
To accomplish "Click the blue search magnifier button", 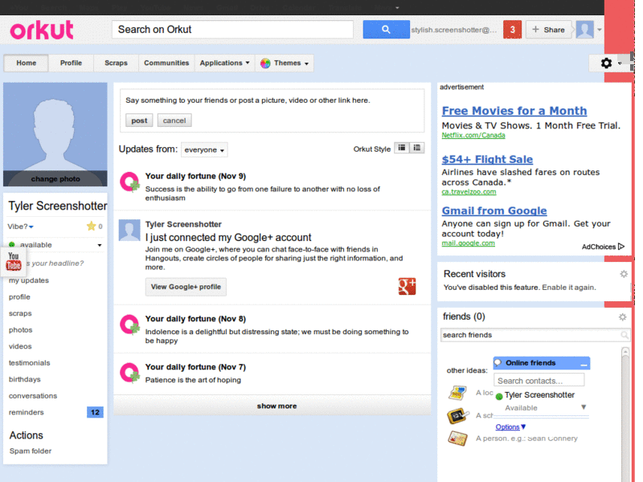I will coord(386,30).
